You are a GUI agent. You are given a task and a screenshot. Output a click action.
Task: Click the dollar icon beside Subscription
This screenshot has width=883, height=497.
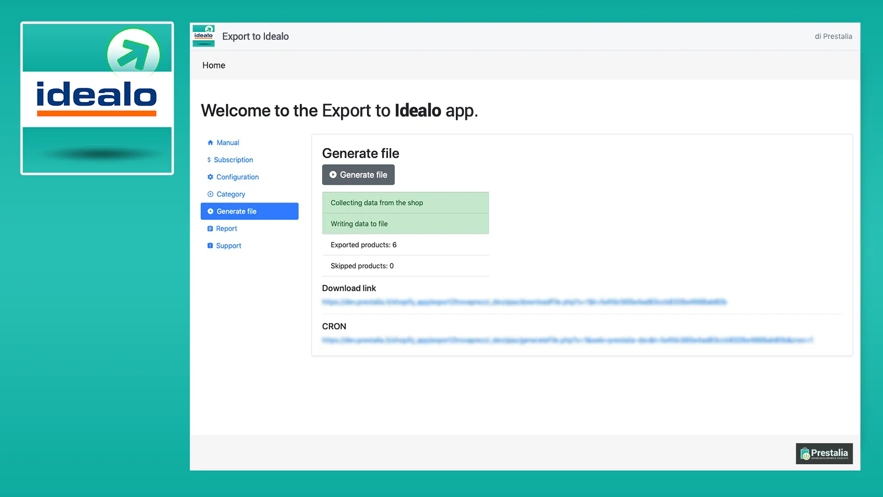click(209, 160)
